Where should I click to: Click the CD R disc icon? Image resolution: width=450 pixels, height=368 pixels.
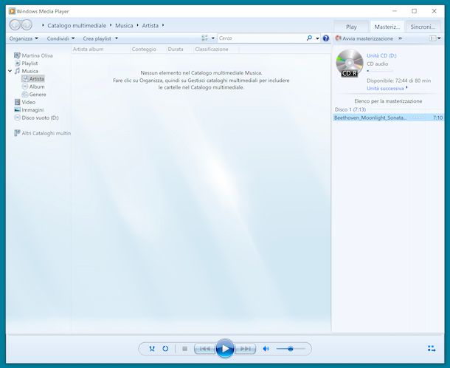point(350,63)
